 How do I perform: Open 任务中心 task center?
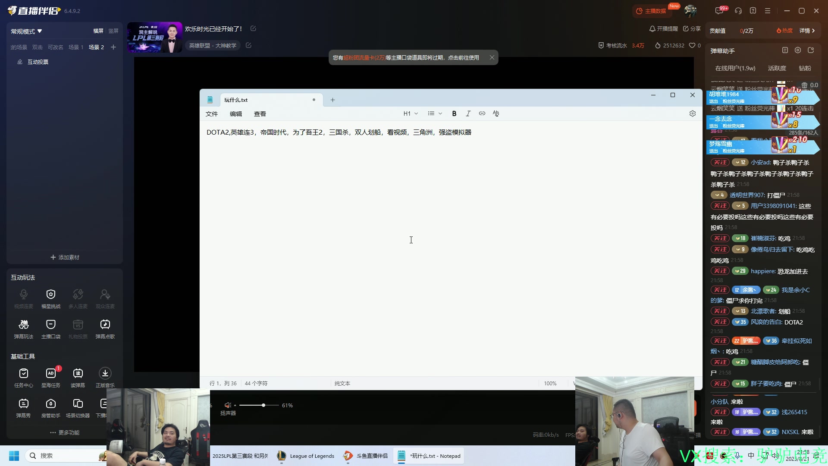[24, 378]
